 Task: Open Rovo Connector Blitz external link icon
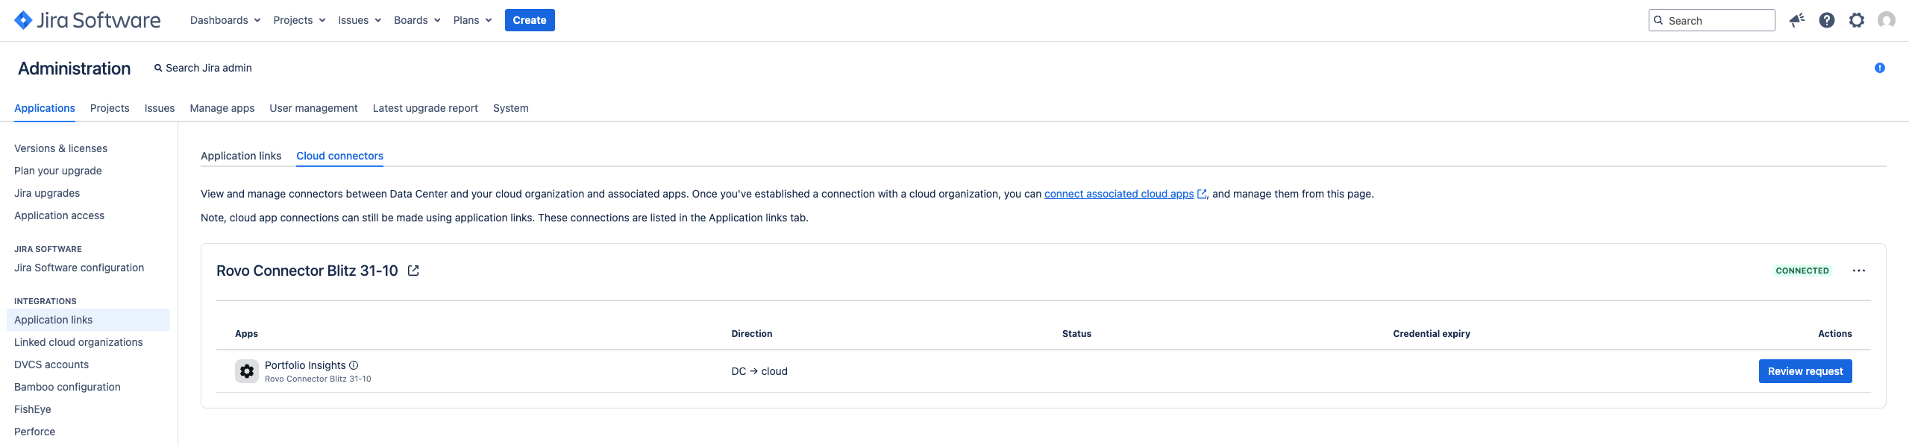[x=413, y=271]
